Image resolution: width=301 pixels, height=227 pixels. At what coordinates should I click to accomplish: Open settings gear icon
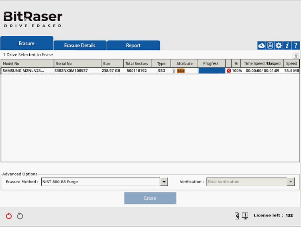pos(279,46)
